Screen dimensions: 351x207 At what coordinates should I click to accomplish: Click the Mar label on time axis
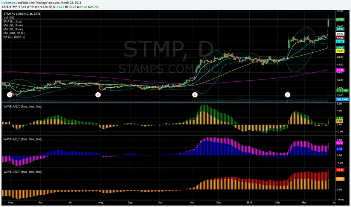click(x=304, y=202)
